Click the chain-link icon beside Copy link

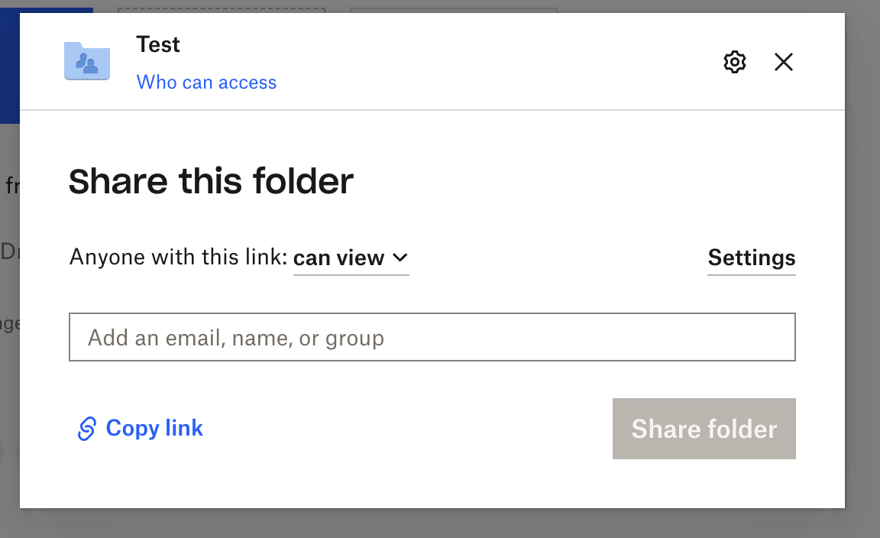pyautogui.click(x=86, y=429)
